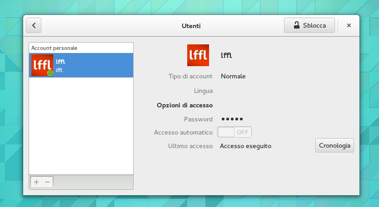Click the Utenti window title
Image resolution: width=379 pixels, height=207 pixels.
pyautogui.click(x=191, y=26)
